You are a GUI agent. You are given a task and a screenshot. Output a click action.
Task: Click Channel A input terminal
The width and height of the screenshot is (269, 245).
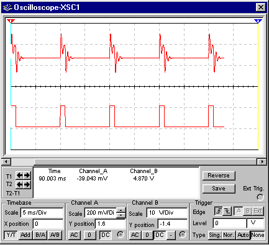pyautogui.click(x=120, y=234)
